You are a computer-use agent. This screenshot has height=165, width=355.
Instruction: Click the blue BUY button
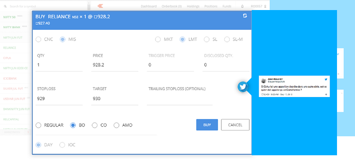pos(207,125)
